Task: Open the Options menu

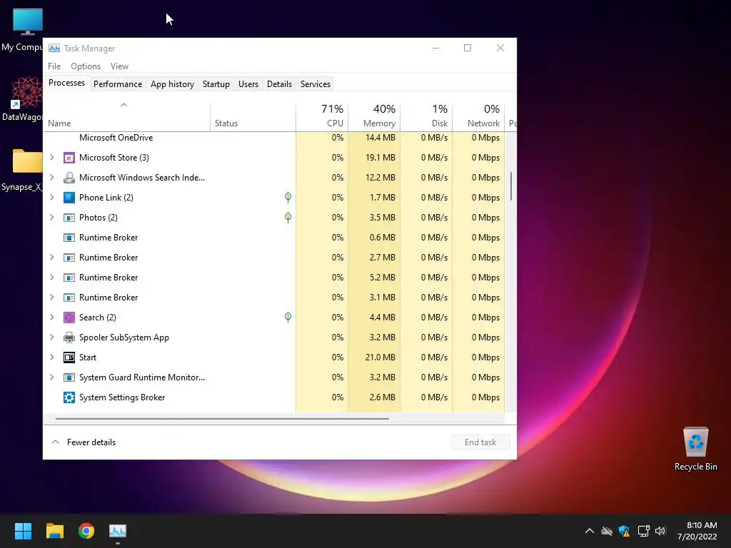Action: coord(86,66)
